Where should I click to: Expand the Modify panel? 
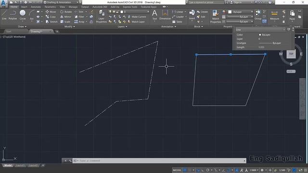pyautogui.click(x=69, y=26)
